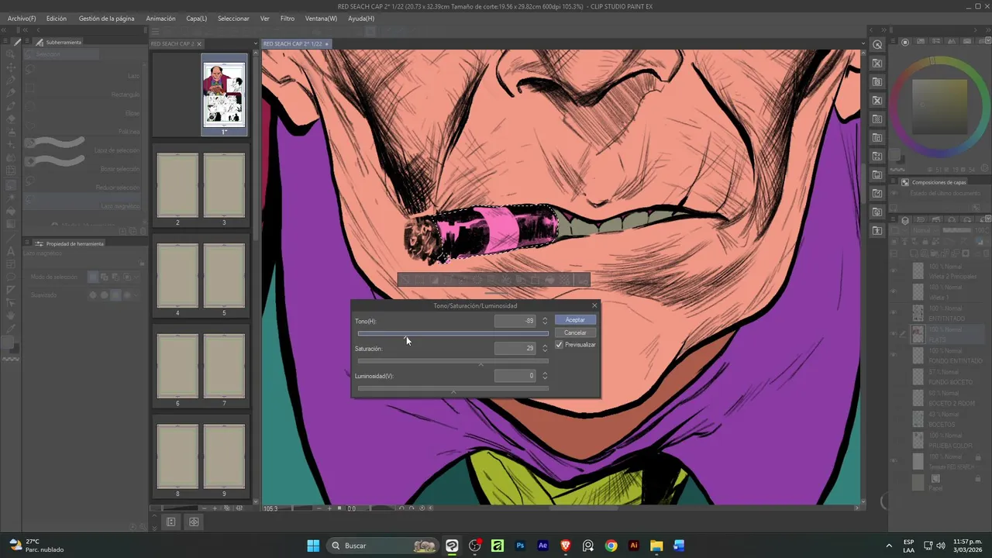Open Illustrator from the taskbar

pos(634,546)
